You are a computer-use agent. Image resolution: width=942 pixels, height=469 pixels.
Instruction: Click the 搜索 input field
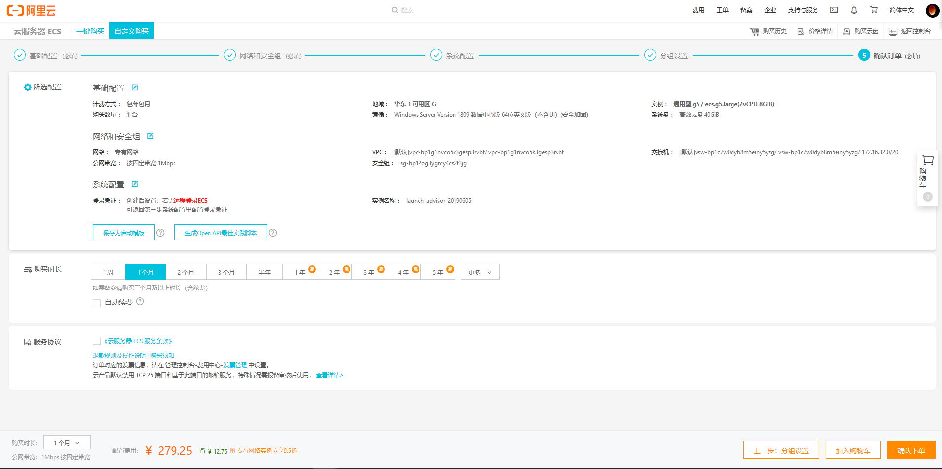(407, 10)
